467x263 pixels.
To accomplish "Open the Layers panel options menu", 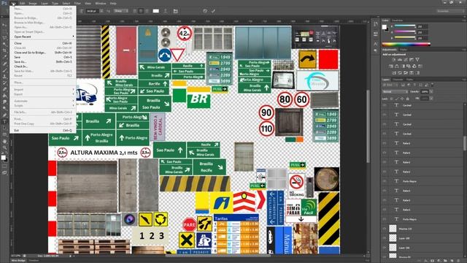I will 463,80.
